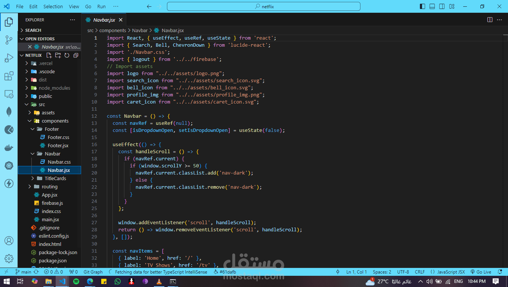
Task: Open firebase.js in the explorer
Action: click(x=49, y=203)
